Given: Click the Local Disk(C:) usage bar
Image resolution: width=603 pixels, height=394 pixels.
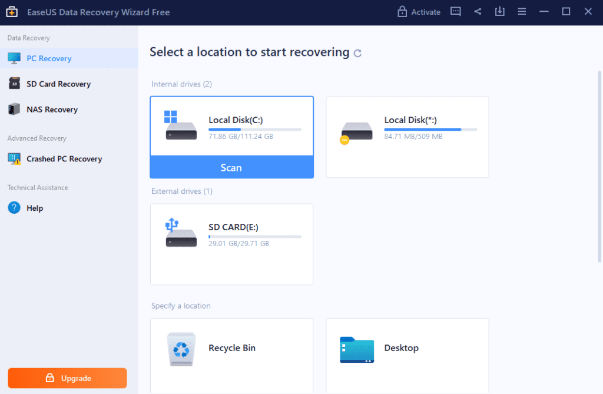Looking at the screenshot, I should pos(254,129).
